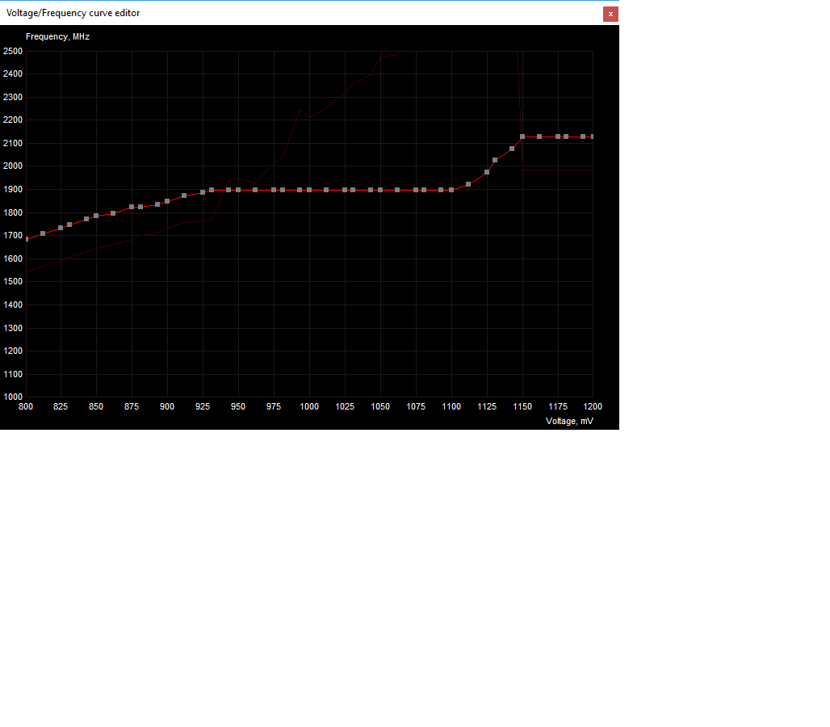Click the 1200 voltage axis label

pos(593,406)
